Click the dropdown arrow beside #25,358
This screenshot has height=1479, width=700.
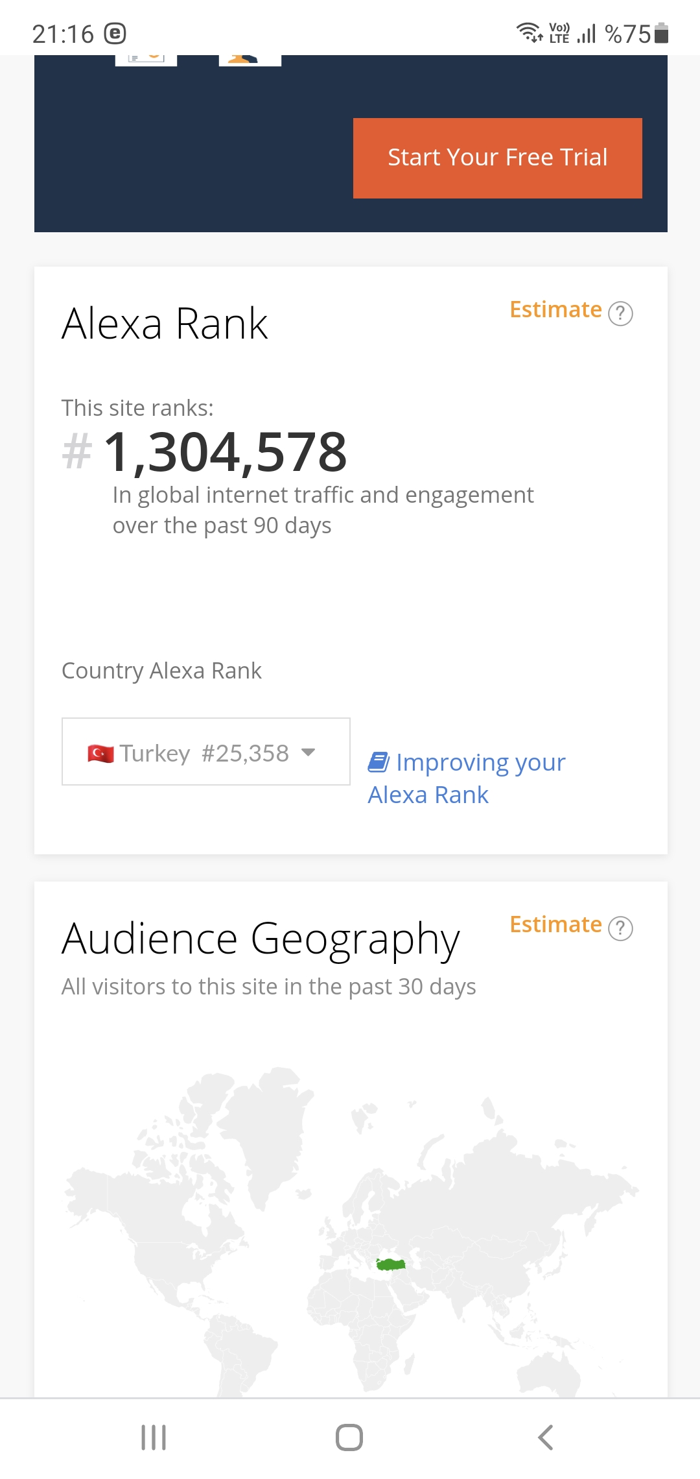coord(309,752)
